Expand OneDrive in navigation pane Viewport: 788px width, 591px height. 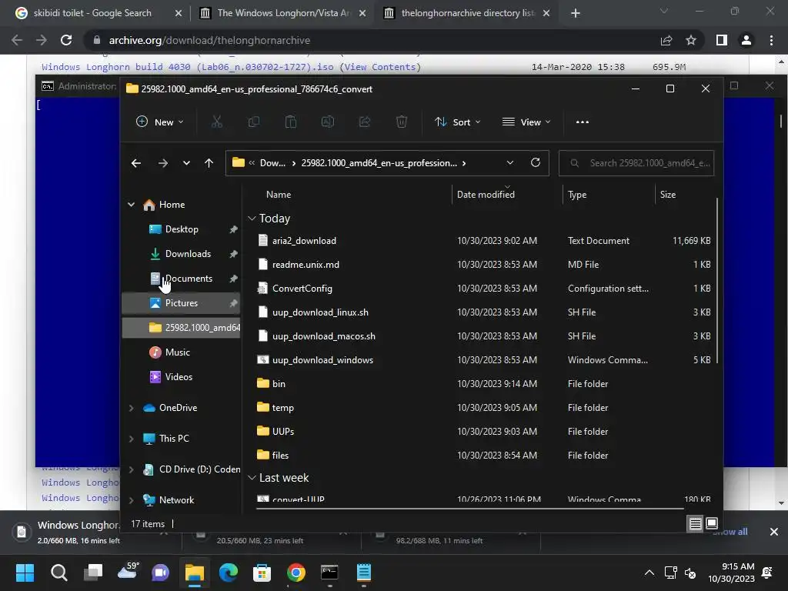pyautogui.click(x=131, y=408)
